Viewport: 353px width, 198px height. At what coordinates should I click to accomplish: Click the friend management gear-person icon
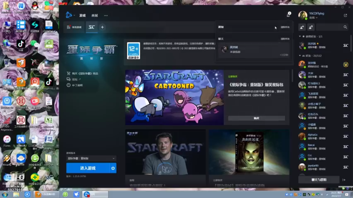click(311, 27)
